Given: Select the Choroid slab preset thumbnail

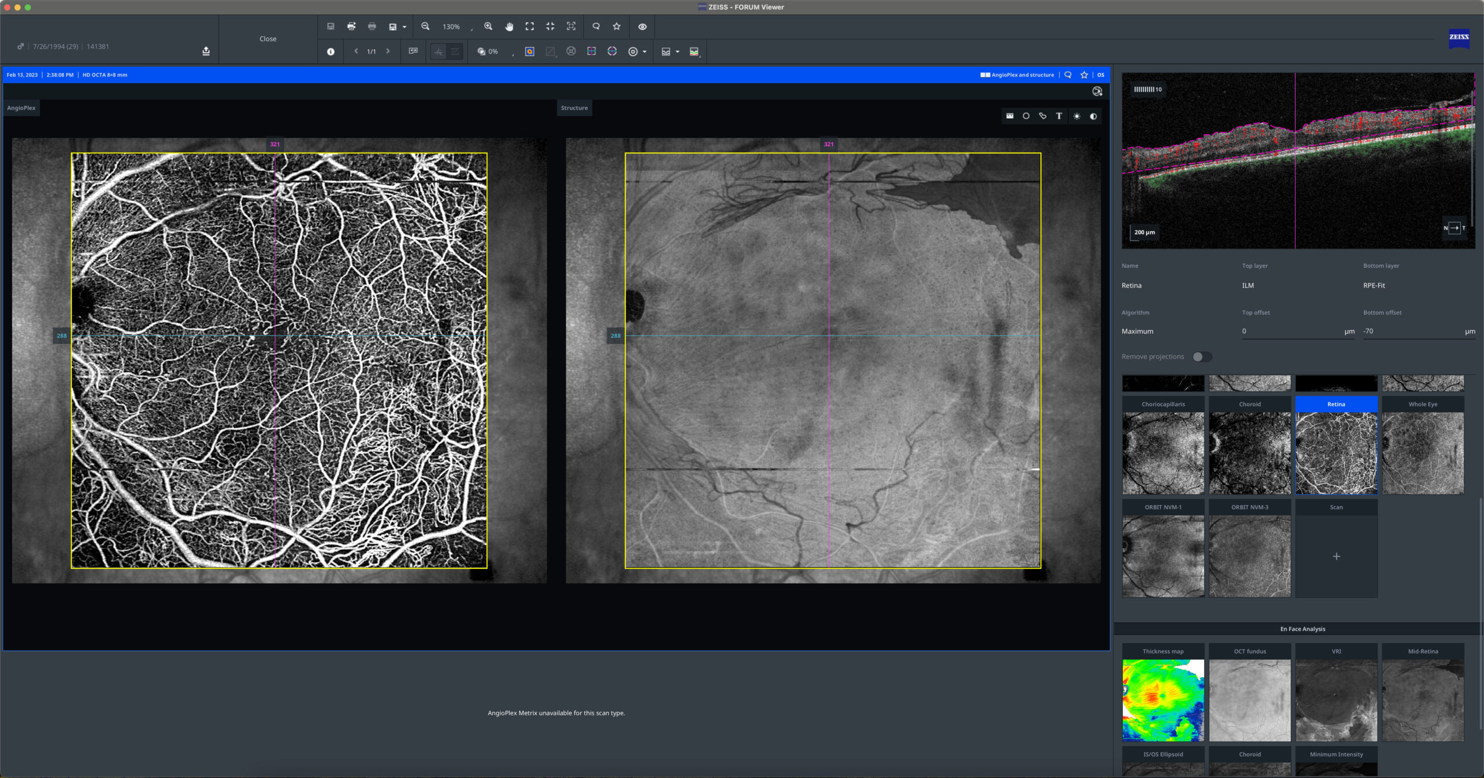Looking at the screenshot, I should point(1250,445).
